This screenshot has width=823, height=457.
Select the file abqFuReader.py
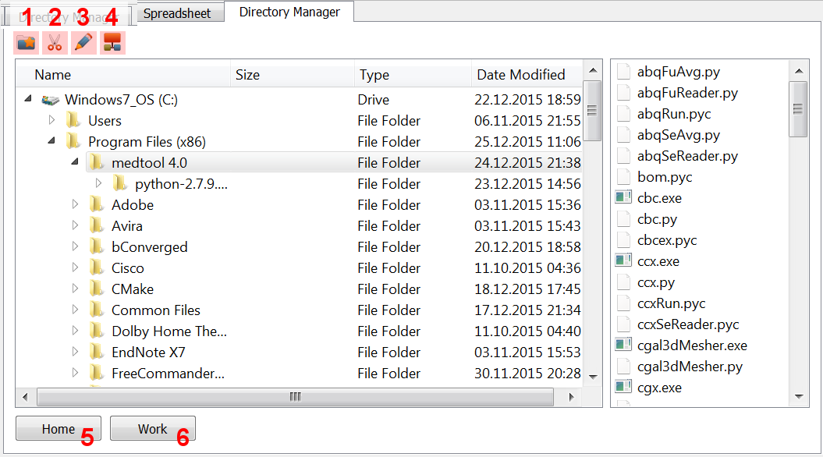(x=687, y=93)
